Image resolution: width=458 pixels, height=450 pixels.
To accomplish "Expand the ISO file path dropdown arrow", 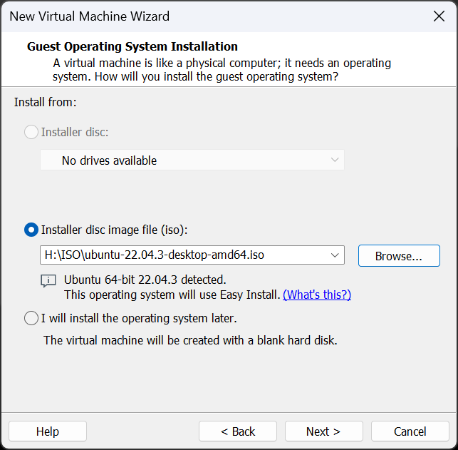I will (335, 255).
